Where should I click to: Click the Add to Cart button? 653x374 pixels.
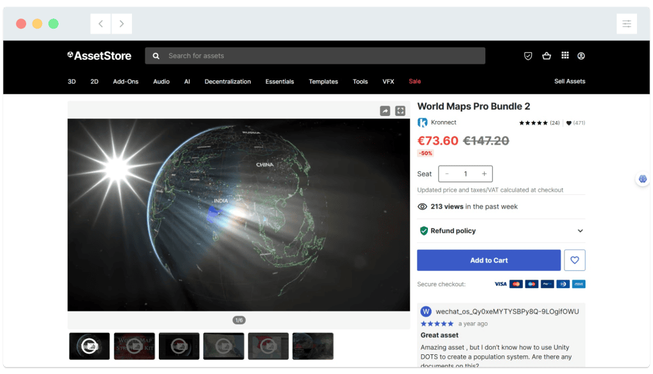(488, 260)
